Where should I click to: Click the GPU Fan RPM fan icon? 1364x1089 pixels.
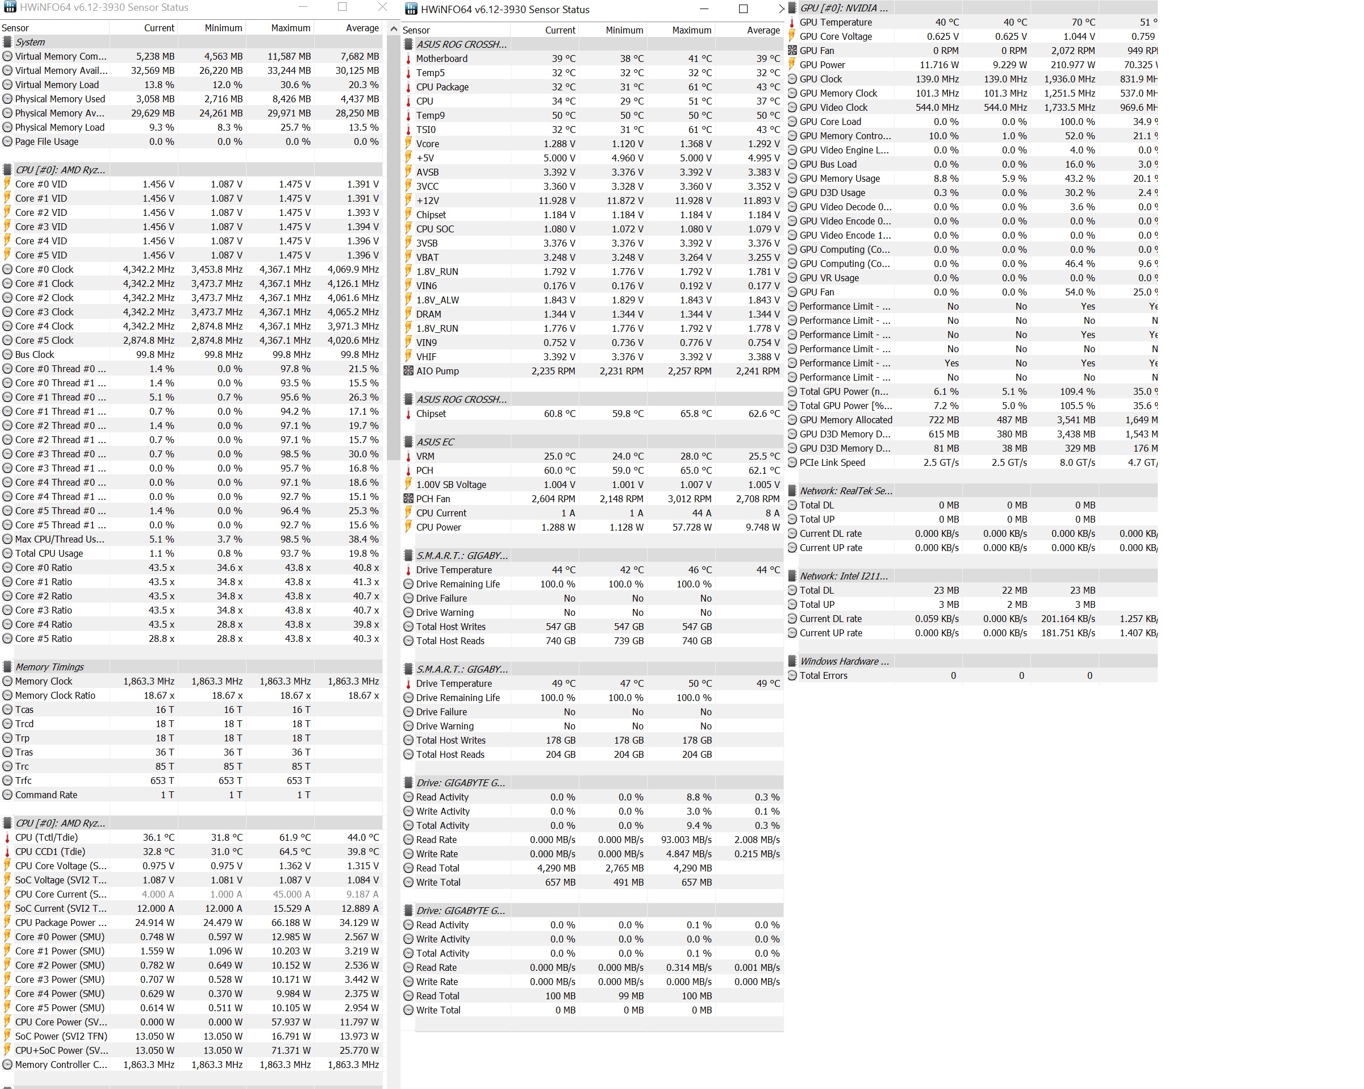coord(791,51)
